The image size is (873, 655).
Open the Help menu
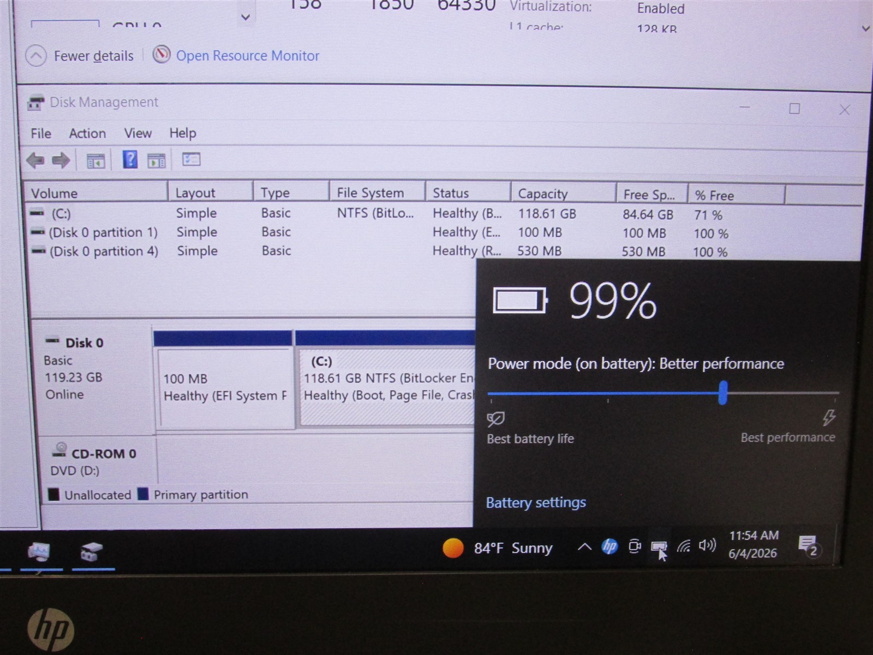click(x=182, y=133)
